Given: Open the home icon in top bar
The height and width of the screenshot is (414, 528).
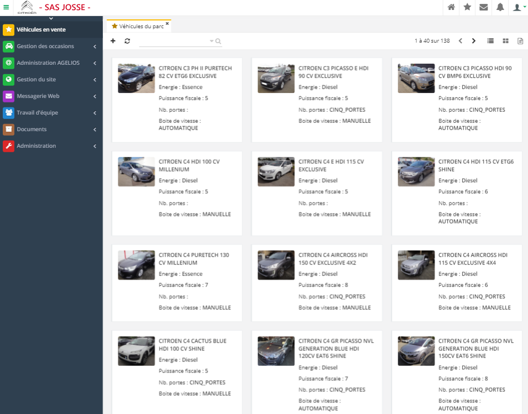Looking at the screenshot, I should point(451,7).
